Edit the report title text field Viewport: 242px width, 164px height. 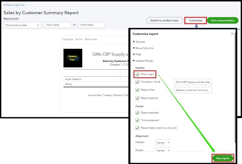tap(193, 90)
